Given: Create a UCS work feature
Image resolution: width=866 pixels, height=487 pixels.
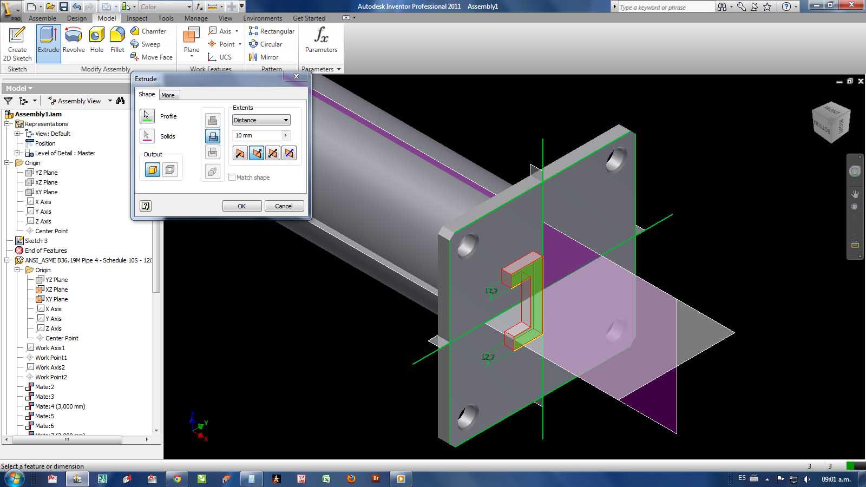Looking at the screenshot, I should pyautogui.click(x=220, y=57).
